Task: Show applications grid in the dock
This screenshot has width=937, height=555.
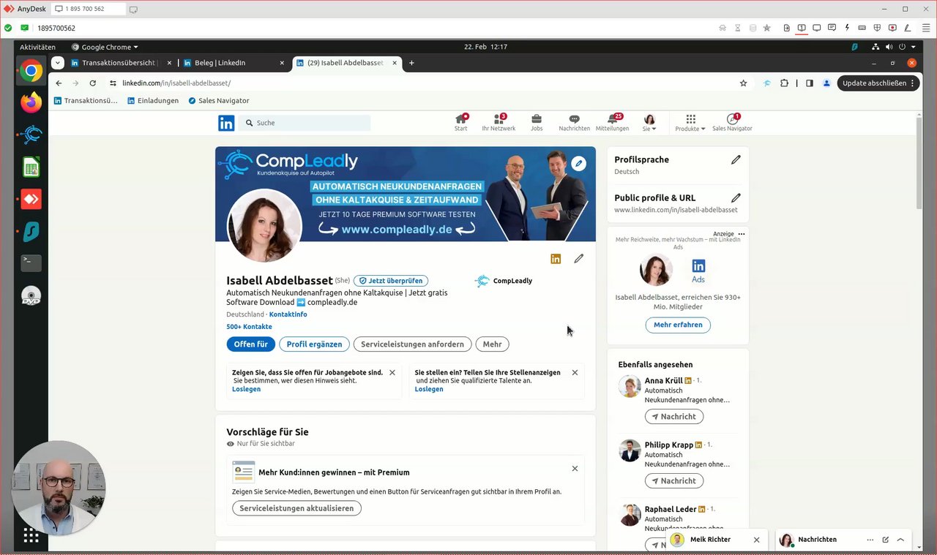Action: (31, 535)
